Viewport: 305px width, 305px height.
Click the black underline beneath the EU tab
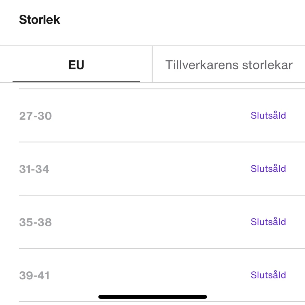(x=76, y=81)
